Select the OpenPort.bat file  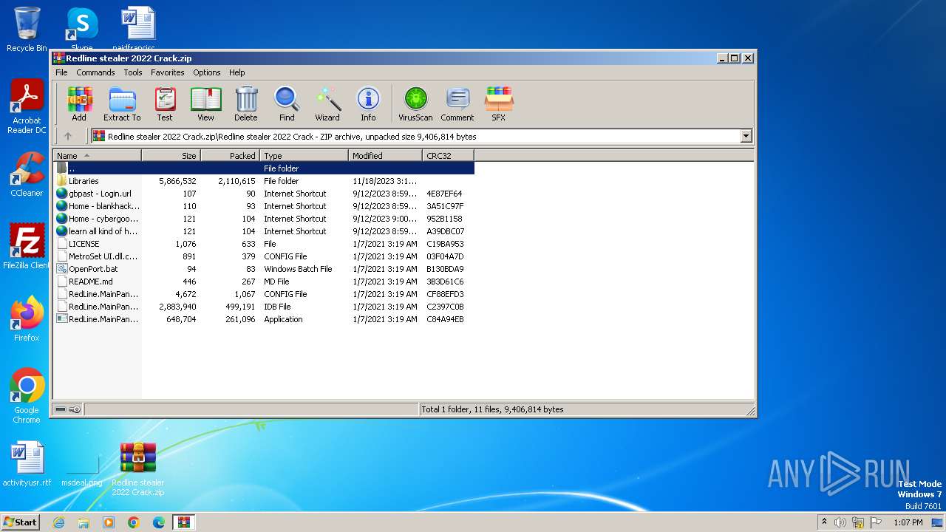point(264,269)
